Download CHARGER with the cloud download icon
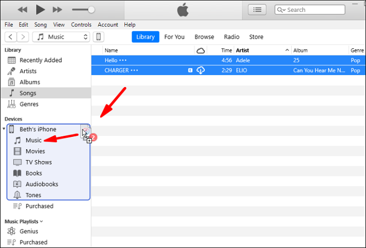The width and height of the screenshot is (366, 248). coord(200,70)
